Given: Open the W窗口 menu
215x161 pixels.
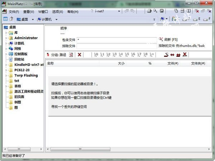Looking at the screenshot, I should click(x=43, y=12).
